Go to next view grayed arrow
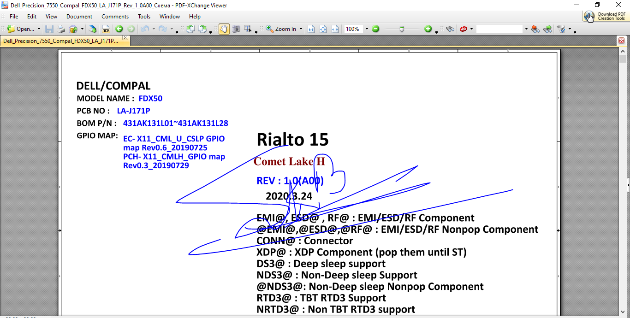This screenshot has width=630, height=318. click(x=131, y=29)
